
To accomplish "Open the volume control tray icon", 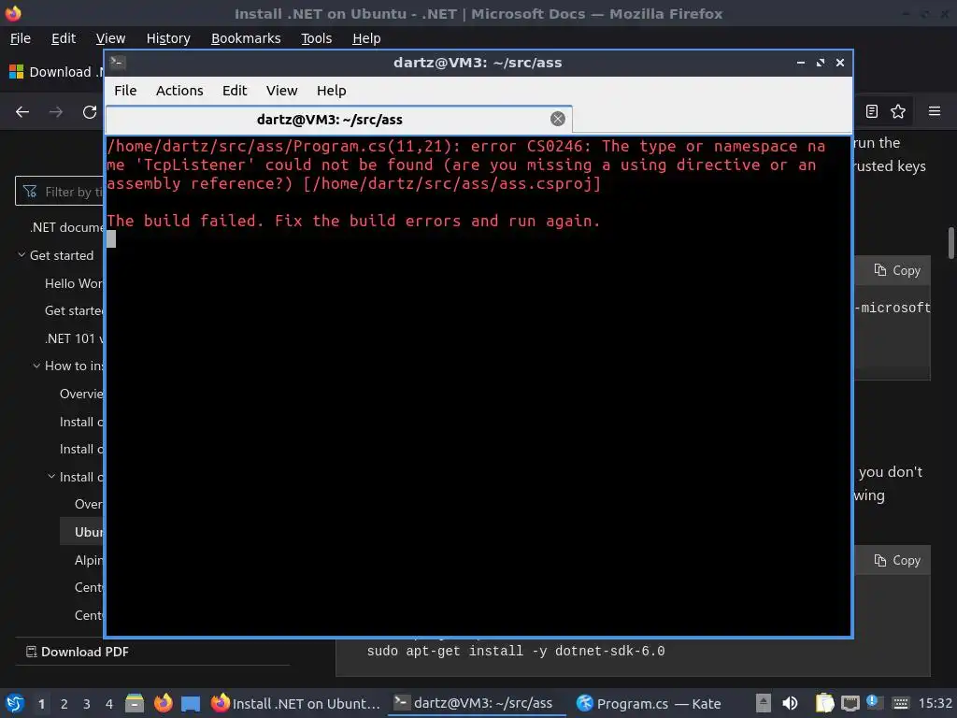I will 790,703.
